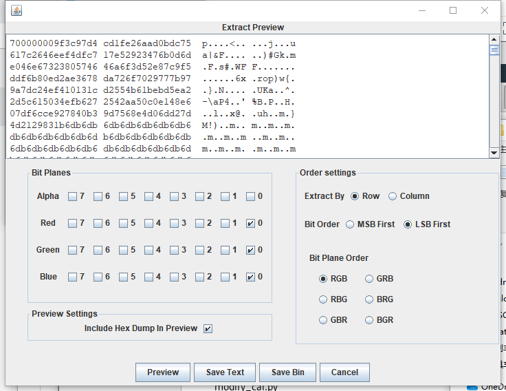
Task: Click hex text 4d2129831b6db6db
Action: click(x=54, y=125)
